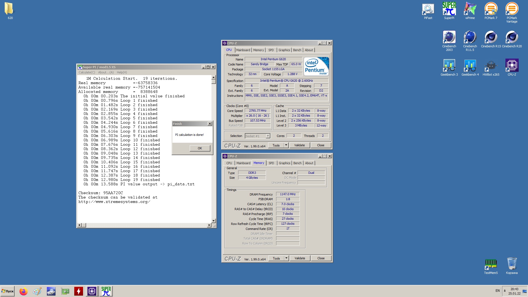
Task: Click OK in the Finish dialog
Action: pos(200,148)
